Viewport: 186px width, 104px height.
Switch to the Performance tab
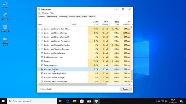[x=52, y=17]
